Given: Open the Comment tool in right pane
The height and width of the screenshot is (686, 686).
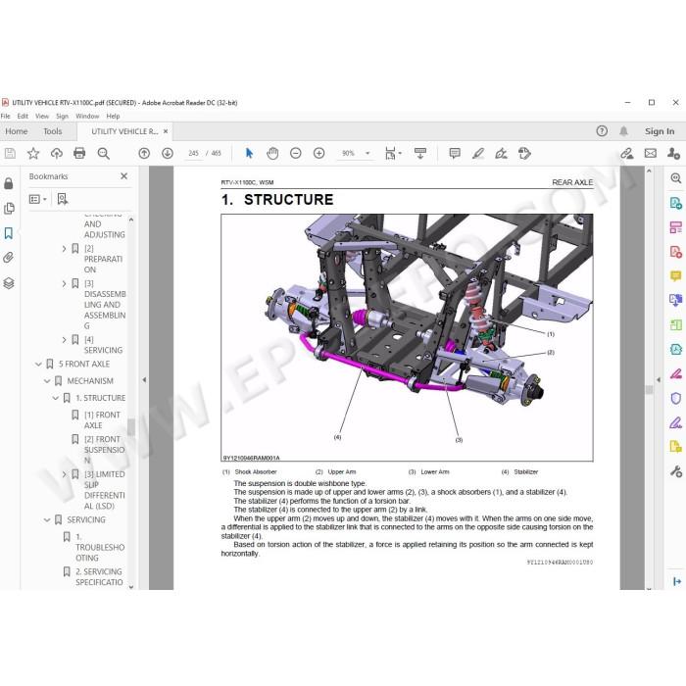Looking at the screenshot, I should pyautogui.click(x=675, y=276).
